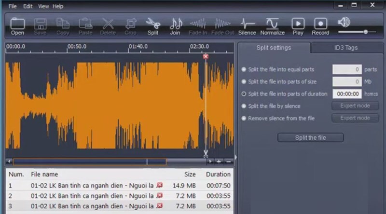Screen dimensions: 386x214
Task: Open the Join music notes tool
Action: point(175,27)
